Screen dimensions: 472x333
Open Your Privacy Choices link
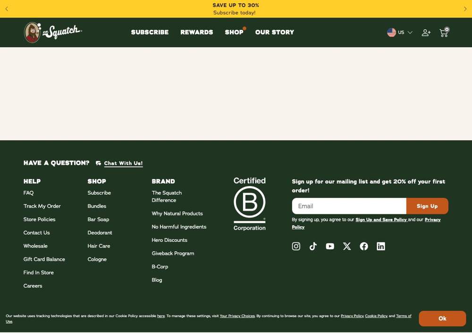[237, 316]
